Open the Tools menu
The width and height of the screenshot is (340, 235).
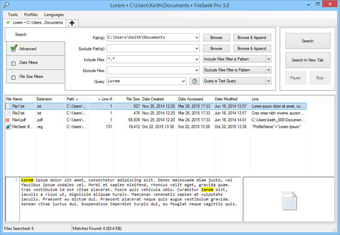(x=13, y=15)
